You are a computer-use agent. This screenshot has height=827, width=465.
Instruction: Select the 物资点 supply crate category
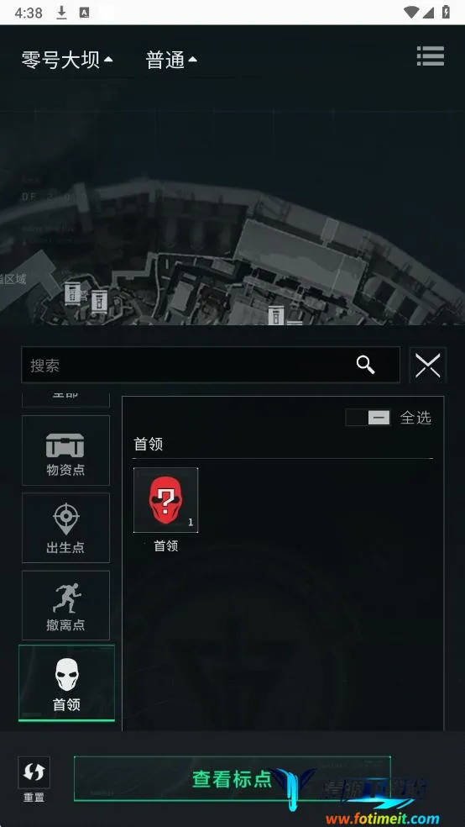pos(65,450)
